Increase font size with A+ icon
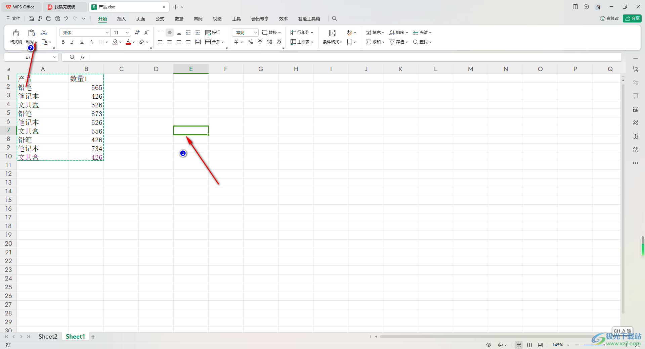The height and width of the screenshot is (349, 645). [x=137, y=33]
